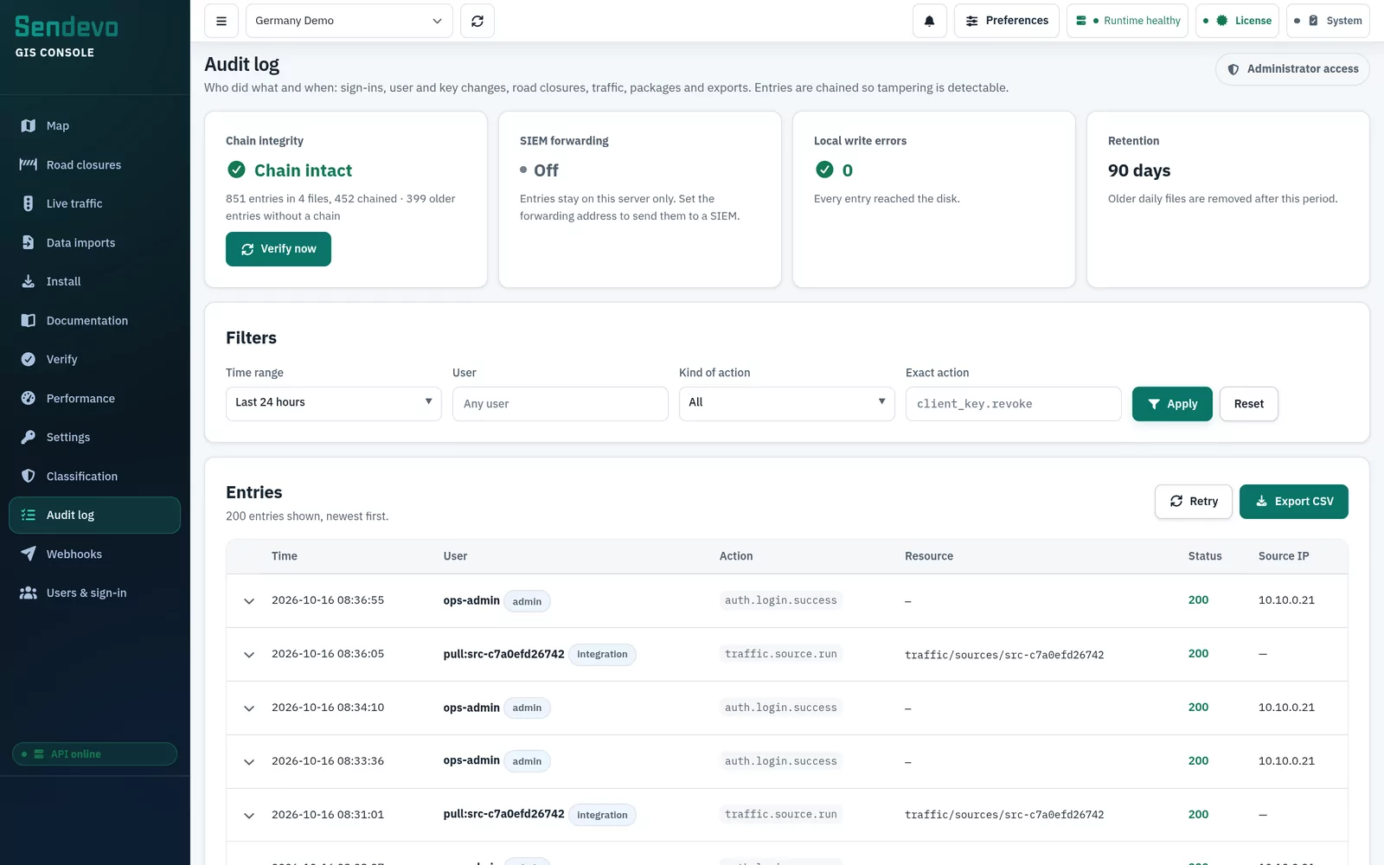Expand the 08:34:10 log entry
The image size is (1384, 865).
[249, 708]
